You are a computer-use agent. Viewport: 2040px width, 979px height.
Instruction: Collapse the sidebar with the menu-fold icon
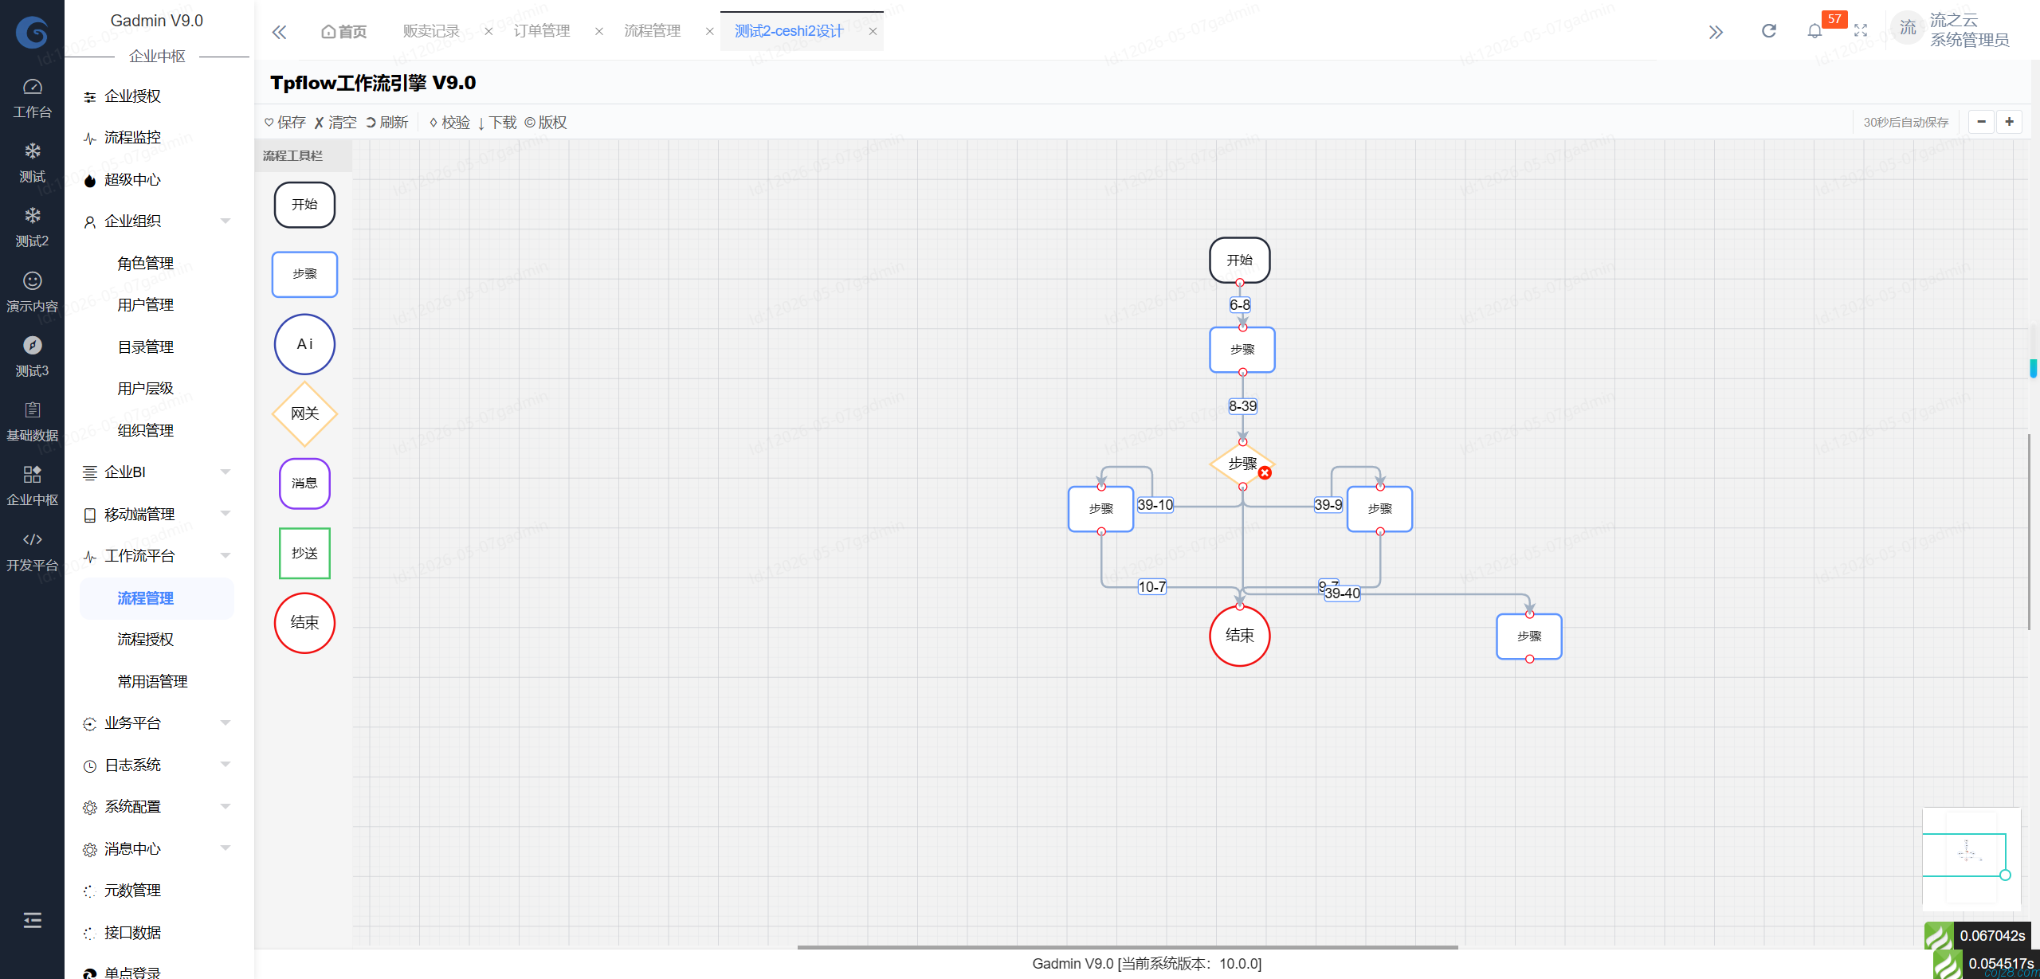coord(33,921)
